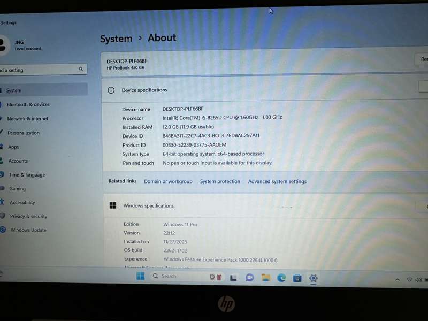Go back to System breadcrumb

[x=116, y=39]
